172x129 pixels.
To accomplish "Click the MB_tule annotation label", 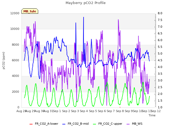I will (x=30, y=11).
